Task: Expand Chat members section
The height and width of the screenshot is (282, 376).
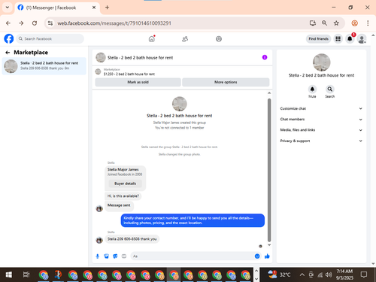Action: (x=321, y=120)
